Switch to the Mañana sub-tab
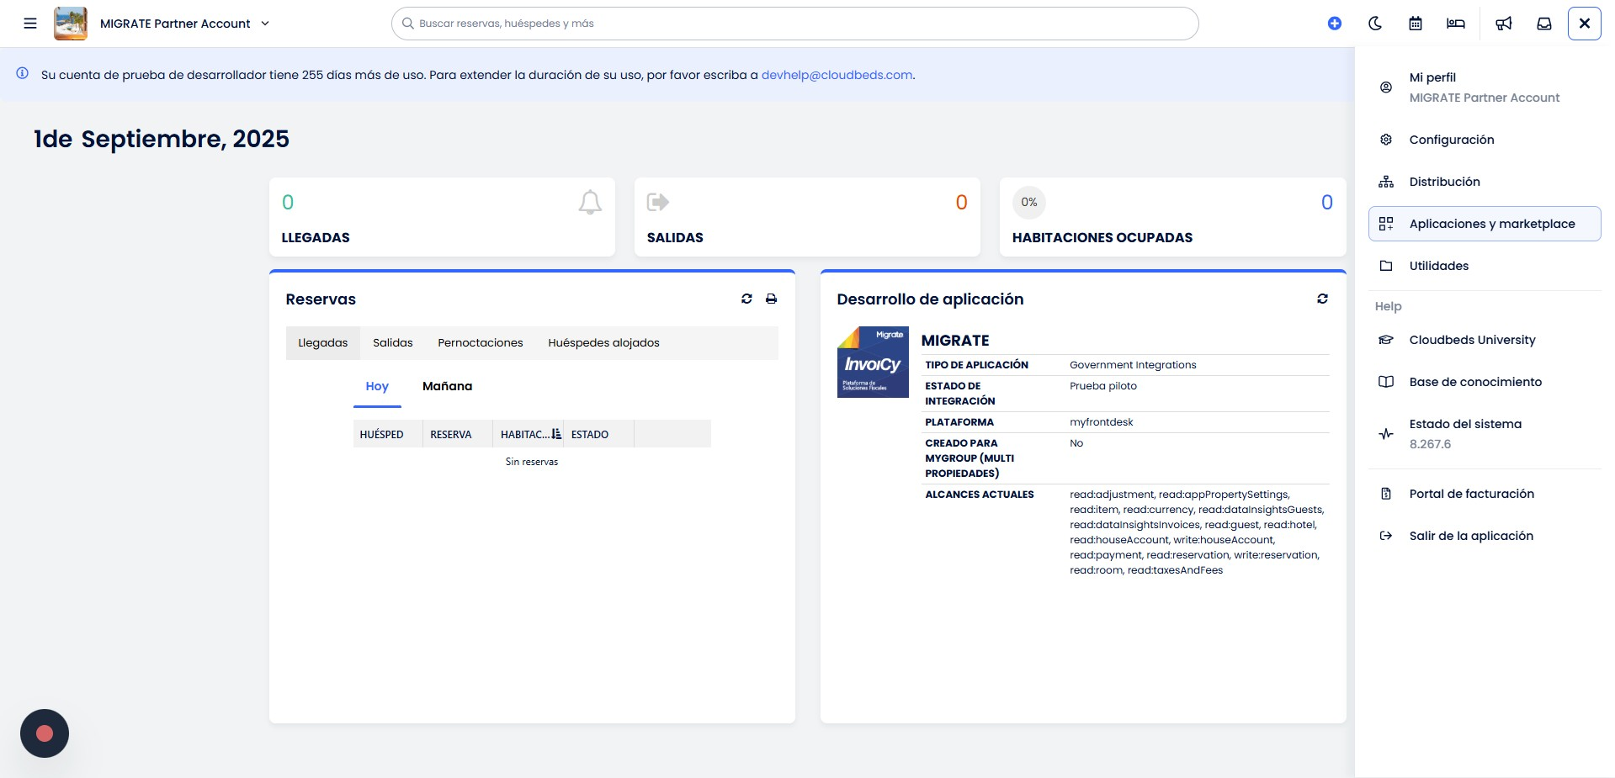1615x778 pixels. [x=447, y=387]
